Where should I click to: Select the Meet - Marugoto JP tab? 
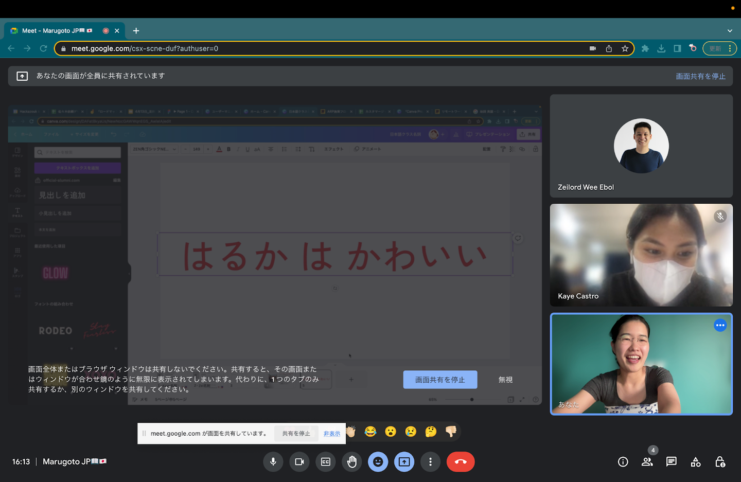pyautogui.click(x=57, y=31)
